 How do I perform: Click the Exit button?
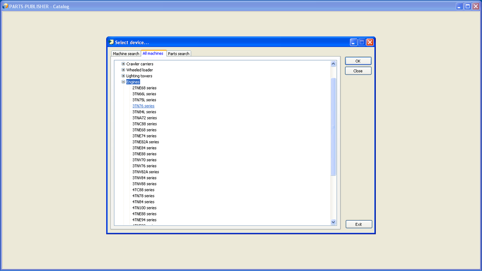click(359, 224)
